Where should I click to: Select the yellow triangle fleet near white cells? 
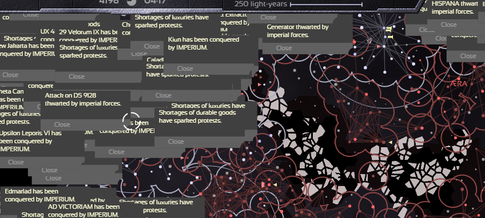(391, 142)
